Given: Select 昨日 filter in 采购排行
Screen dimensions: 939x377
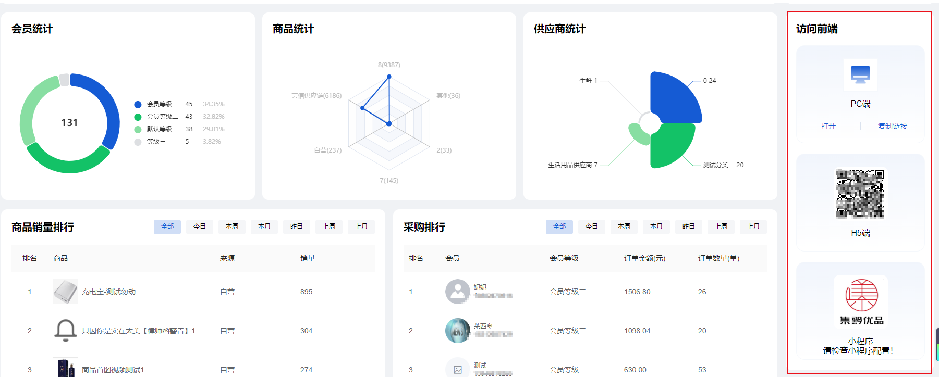Looking at the screenshot, I should [689, 227].
